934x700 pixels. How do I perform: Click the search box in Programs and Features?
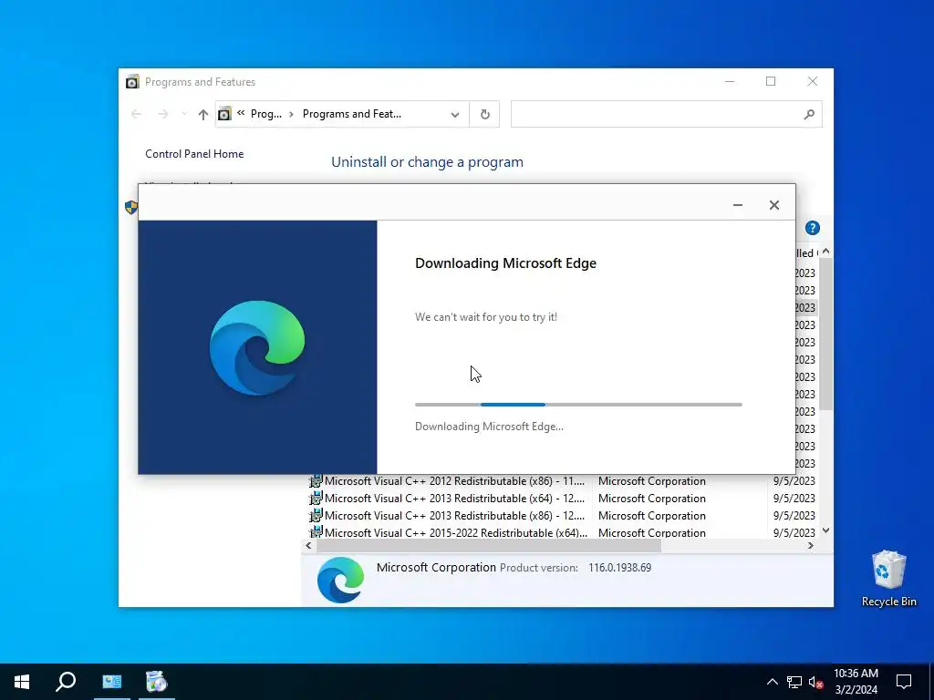click(666, 114)
